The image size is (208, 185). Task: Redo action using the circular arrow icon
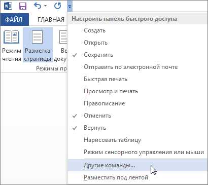pyautogui.click(x=58, y=6)
